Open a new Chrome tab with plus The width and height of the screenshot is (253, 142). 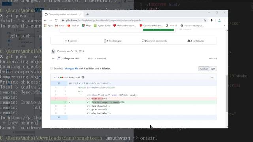click(87, 14)
